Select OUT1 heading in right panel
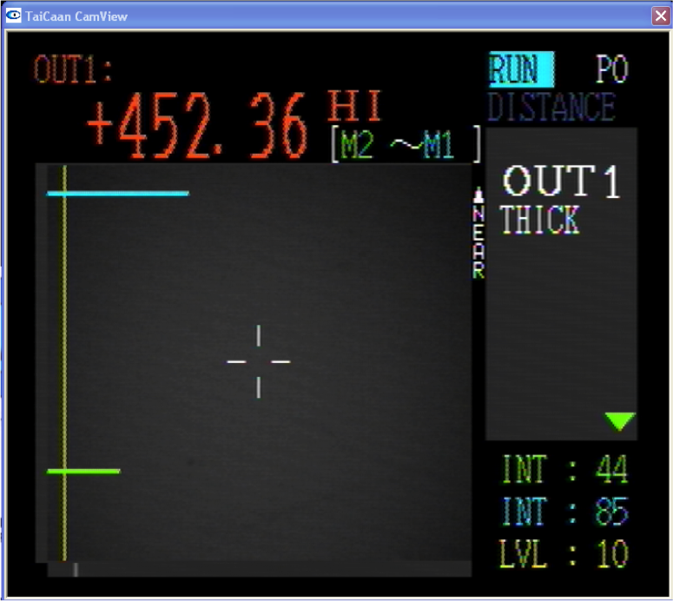 [562, 182]
